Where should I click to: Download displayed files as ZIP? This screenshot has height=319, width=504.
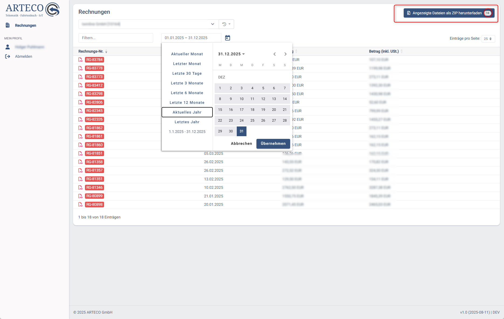[x=449, y=13]
